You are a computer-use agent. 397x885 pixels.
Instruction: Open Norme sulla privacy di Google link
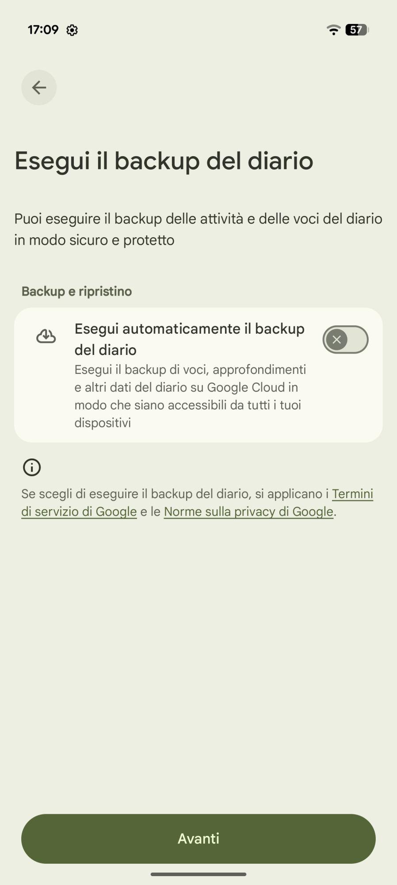coord(248,512)
